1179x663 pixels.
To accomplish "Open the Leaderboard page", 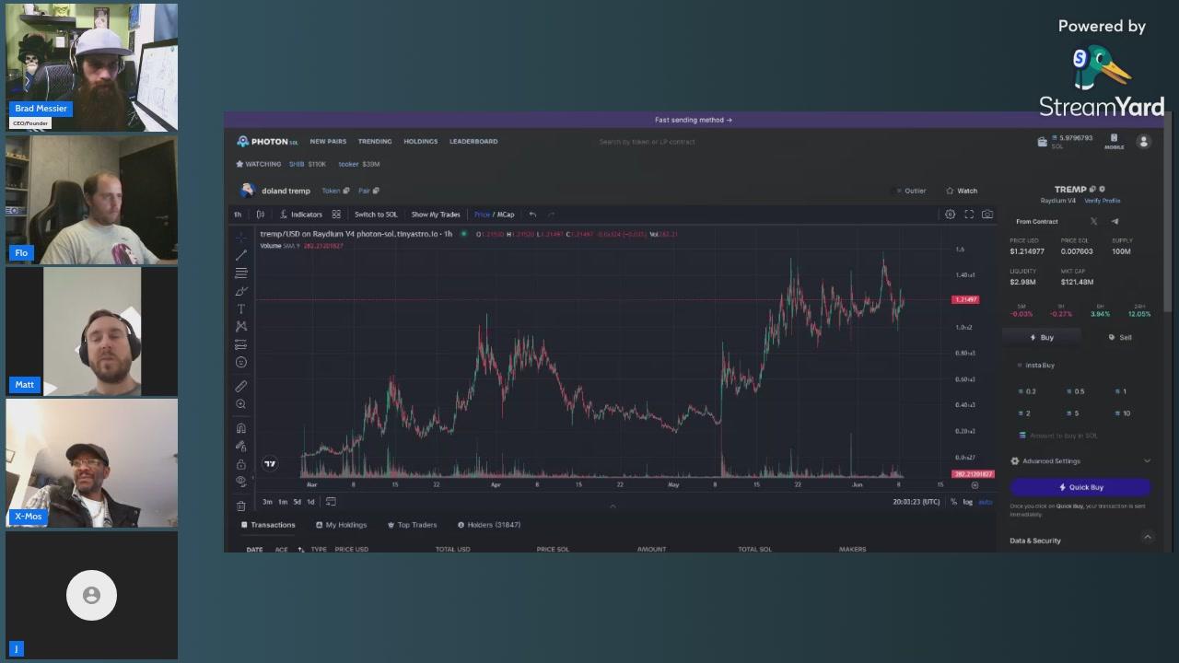I will pos(473,141).
